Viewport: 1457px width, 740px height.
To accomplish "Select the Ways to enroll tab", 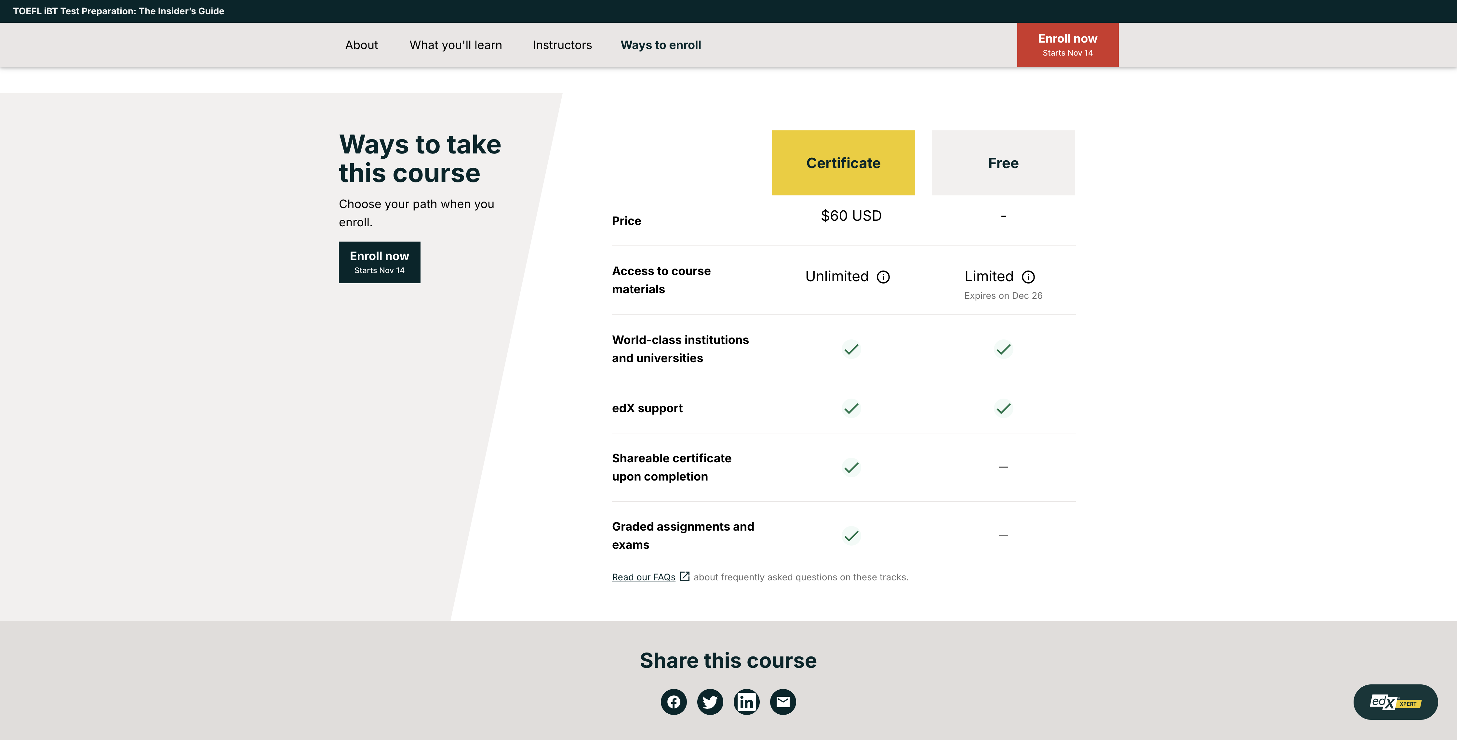I will click(661, 45).
